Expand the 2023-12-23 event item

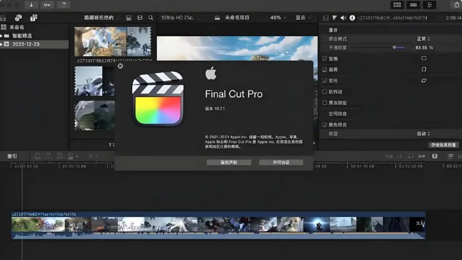(2, 44)
